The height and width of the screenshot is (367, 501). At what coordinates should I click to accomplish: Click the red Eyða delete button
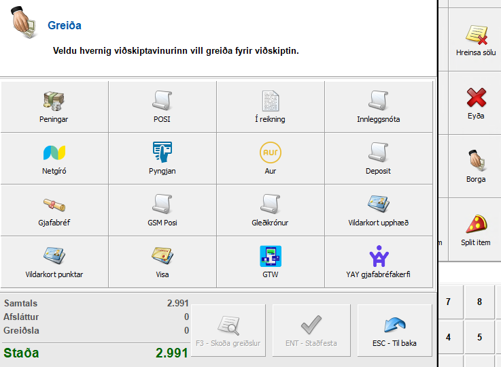coord(476,103)
